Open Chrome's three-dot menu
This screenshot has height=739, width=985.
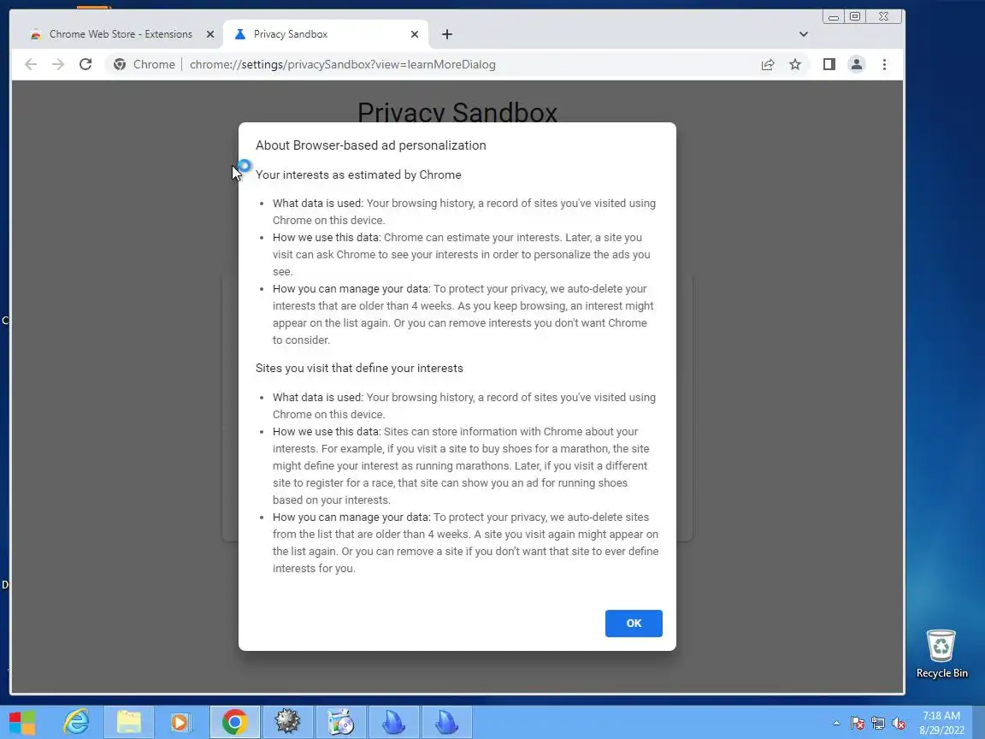(x=884, y=64)
